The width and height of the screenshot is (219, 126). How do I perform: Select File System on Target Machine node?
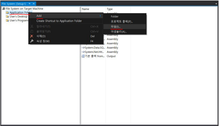24,9
